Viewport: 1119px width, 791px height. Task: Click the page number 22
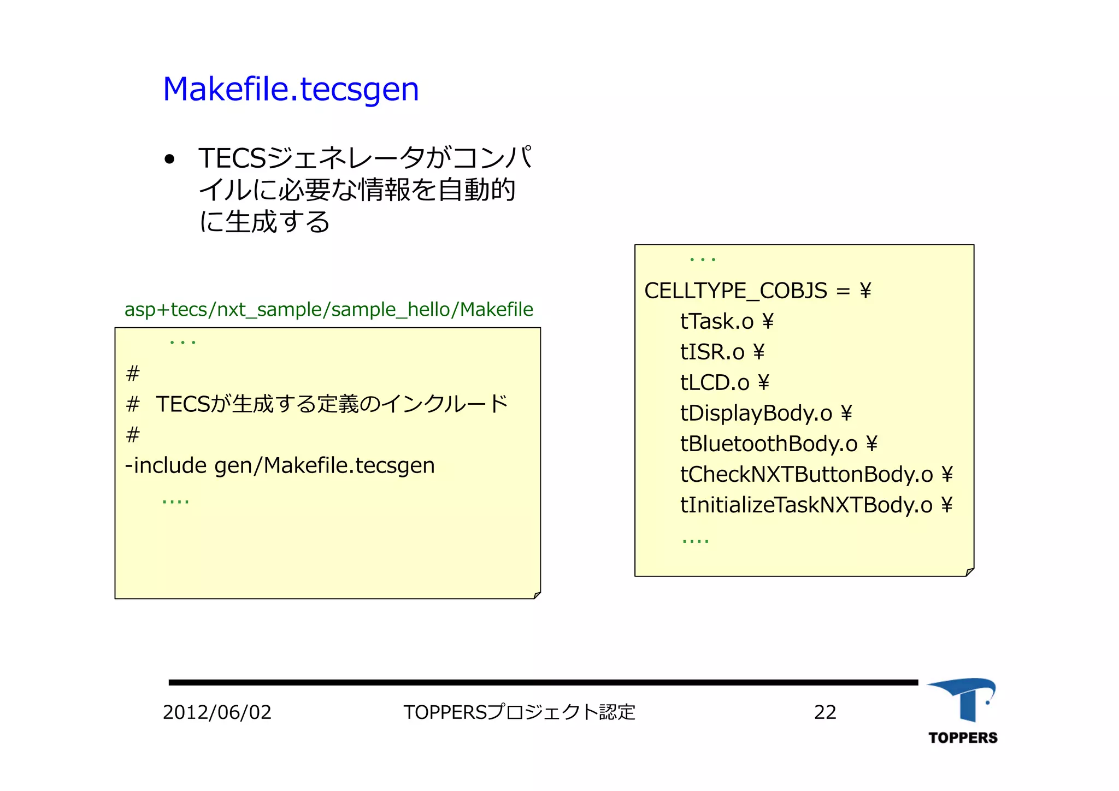click(825, 712)
